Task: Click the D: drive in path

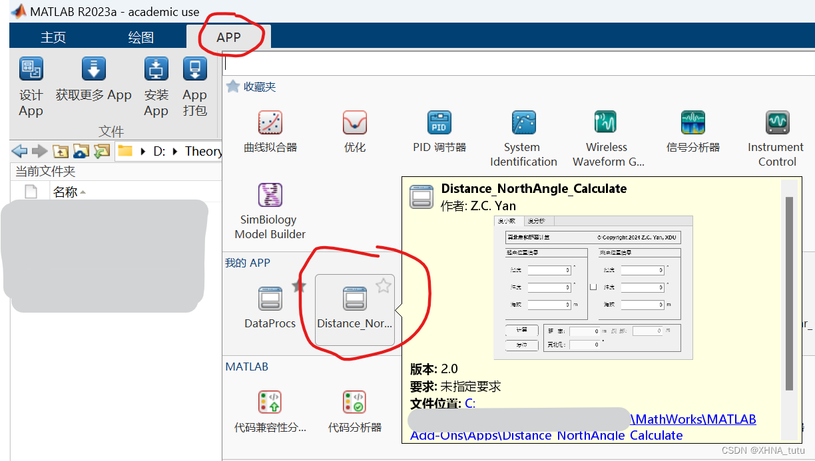Action: (x=159, y=151)
